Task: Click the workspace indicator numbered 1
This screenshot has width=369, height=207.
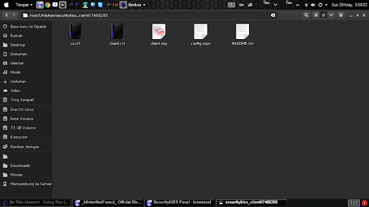Action: [231, 5]
